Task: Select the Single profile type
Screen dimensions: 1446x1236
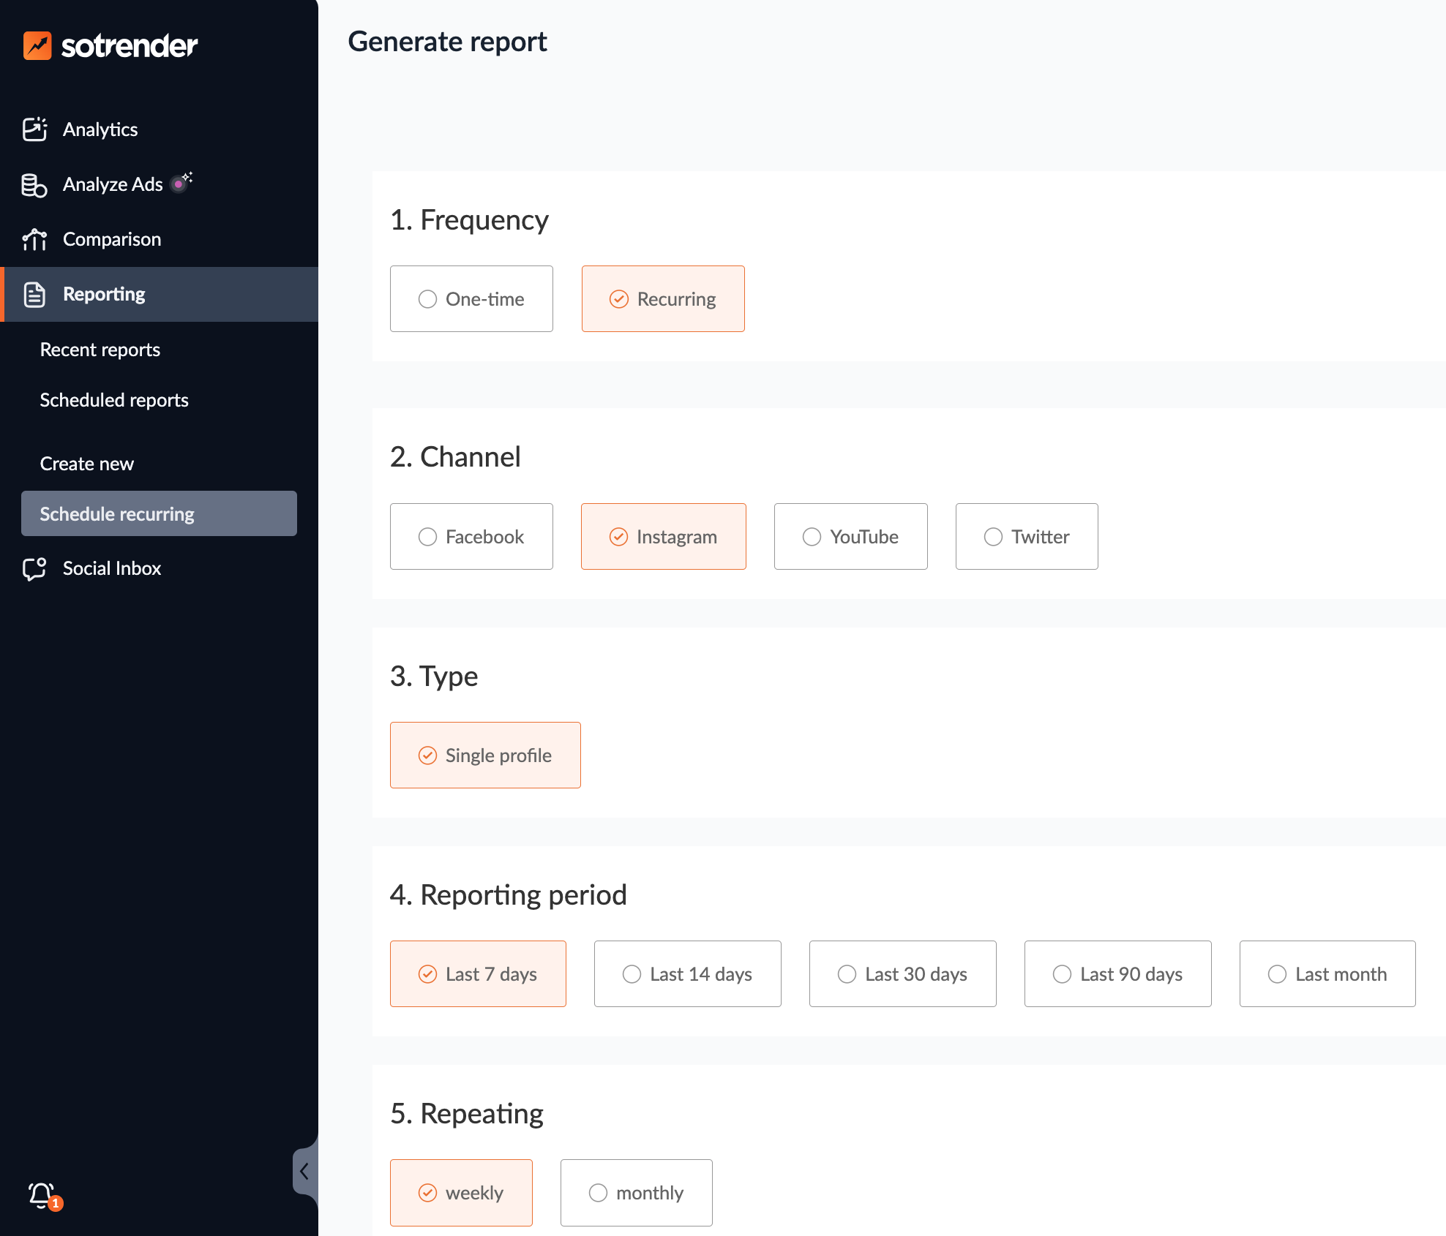Action: coord(485,755)
